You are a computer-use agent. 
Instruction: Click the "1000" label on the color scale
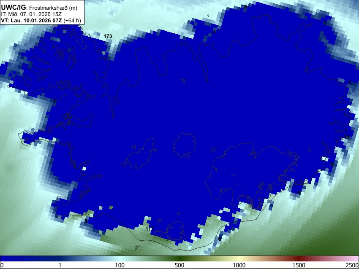[239, 265]
